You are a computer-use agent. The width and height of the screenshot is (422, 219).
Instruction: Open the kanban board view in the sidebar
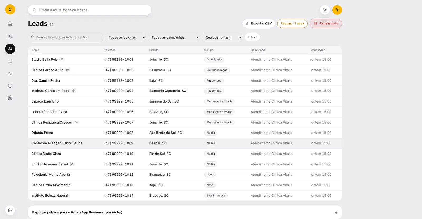tap(10, 37)
